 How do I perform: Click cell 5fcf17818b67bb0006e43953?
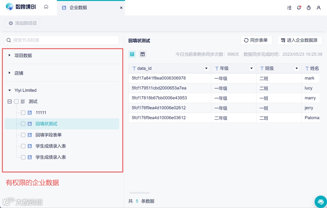click(x=170, y=98)
